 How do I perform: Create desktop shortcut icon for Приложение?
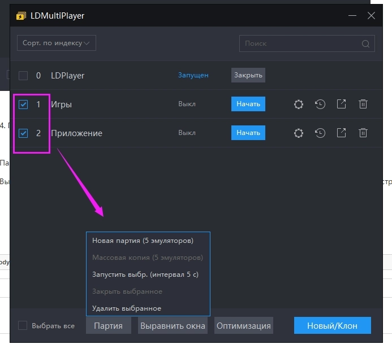click(342, 133)
